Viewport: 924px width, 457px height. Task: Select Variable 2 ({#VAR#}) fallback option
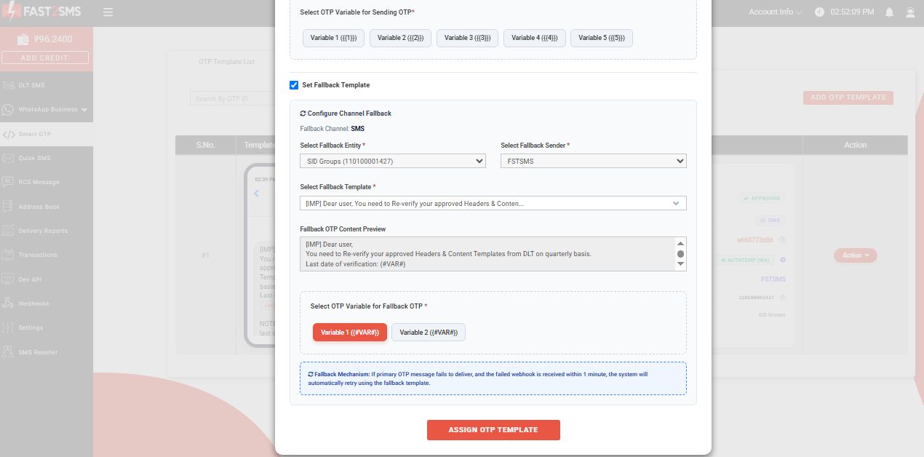click(x=429, y=333)
